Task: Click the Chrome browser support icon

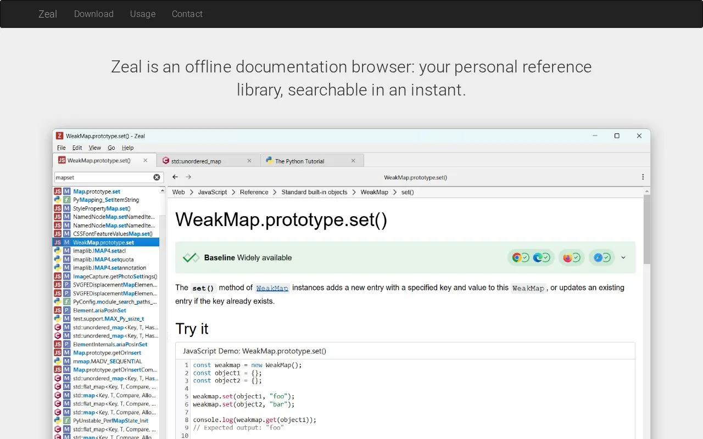Action: pyautogui.click(x=516, y=257)
